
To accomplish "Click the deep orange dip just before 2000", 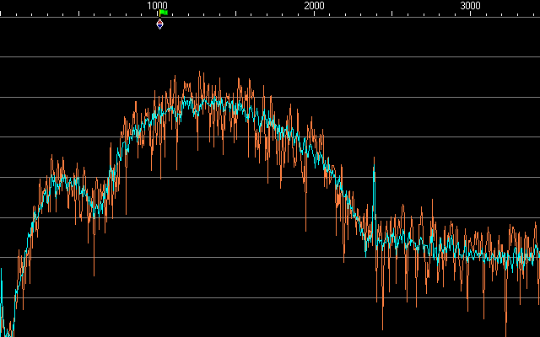I will (x=306, y=226).
